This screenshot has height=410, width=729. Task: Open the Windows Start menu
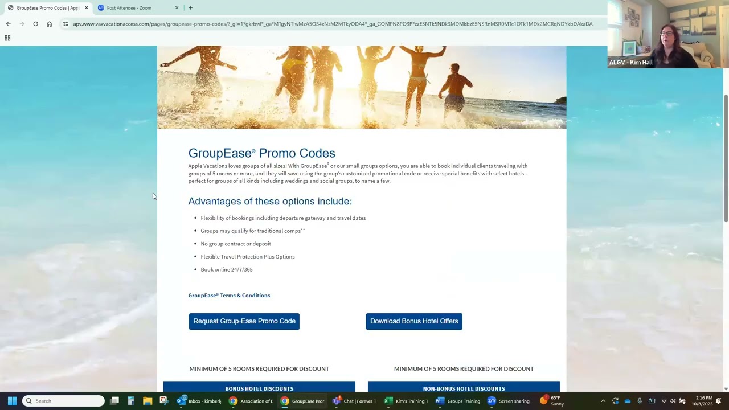click(x=12, y=401)
